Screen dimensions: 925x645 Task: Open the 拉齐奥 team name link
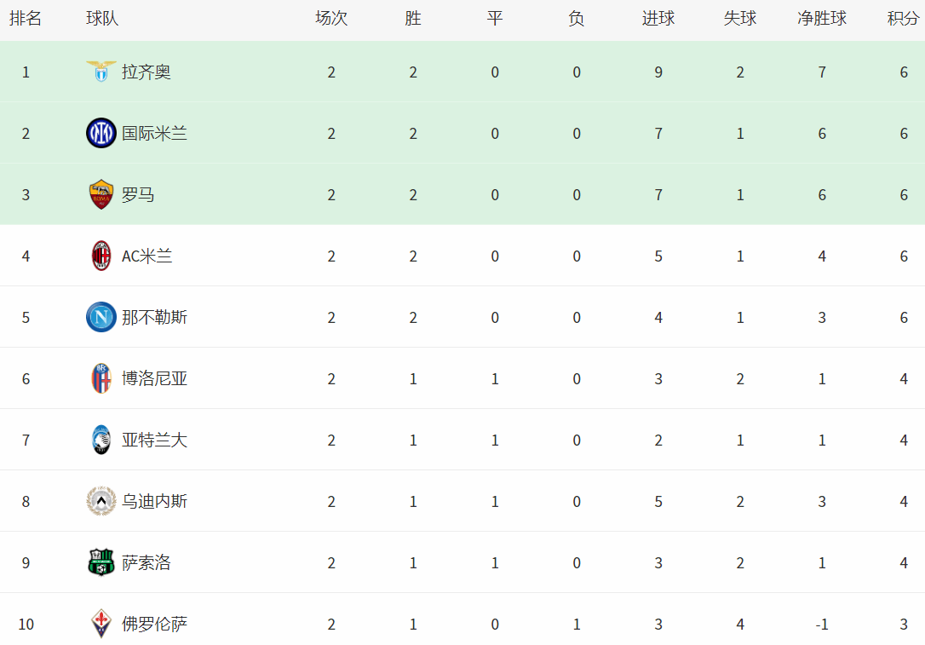pos(147,72)
